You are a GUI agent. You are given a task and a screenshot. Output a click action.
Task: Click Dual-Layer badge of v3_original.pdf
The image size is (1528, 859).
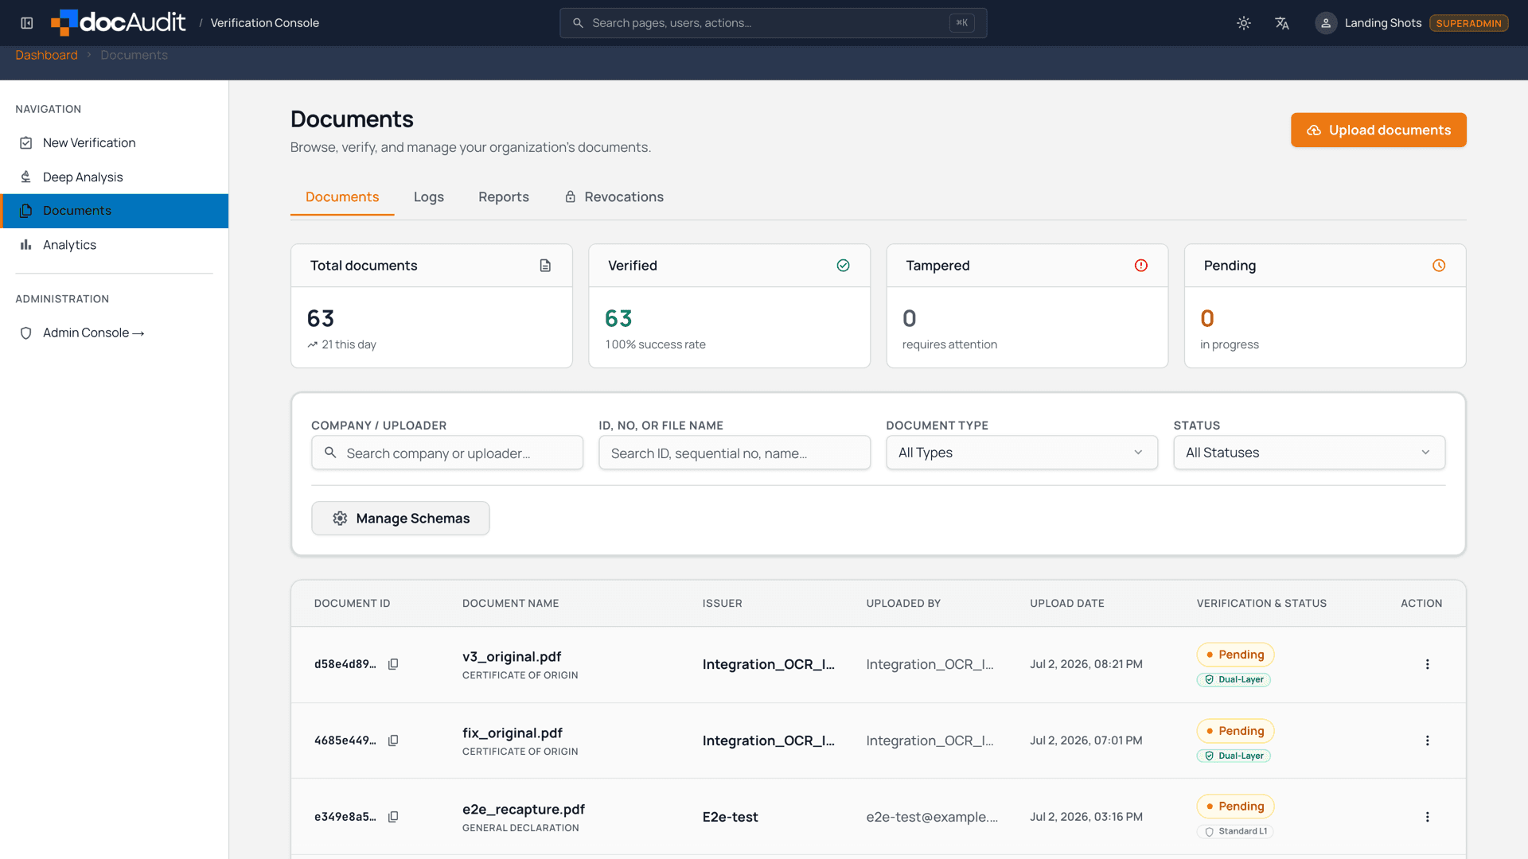[x=1234, y=679]
